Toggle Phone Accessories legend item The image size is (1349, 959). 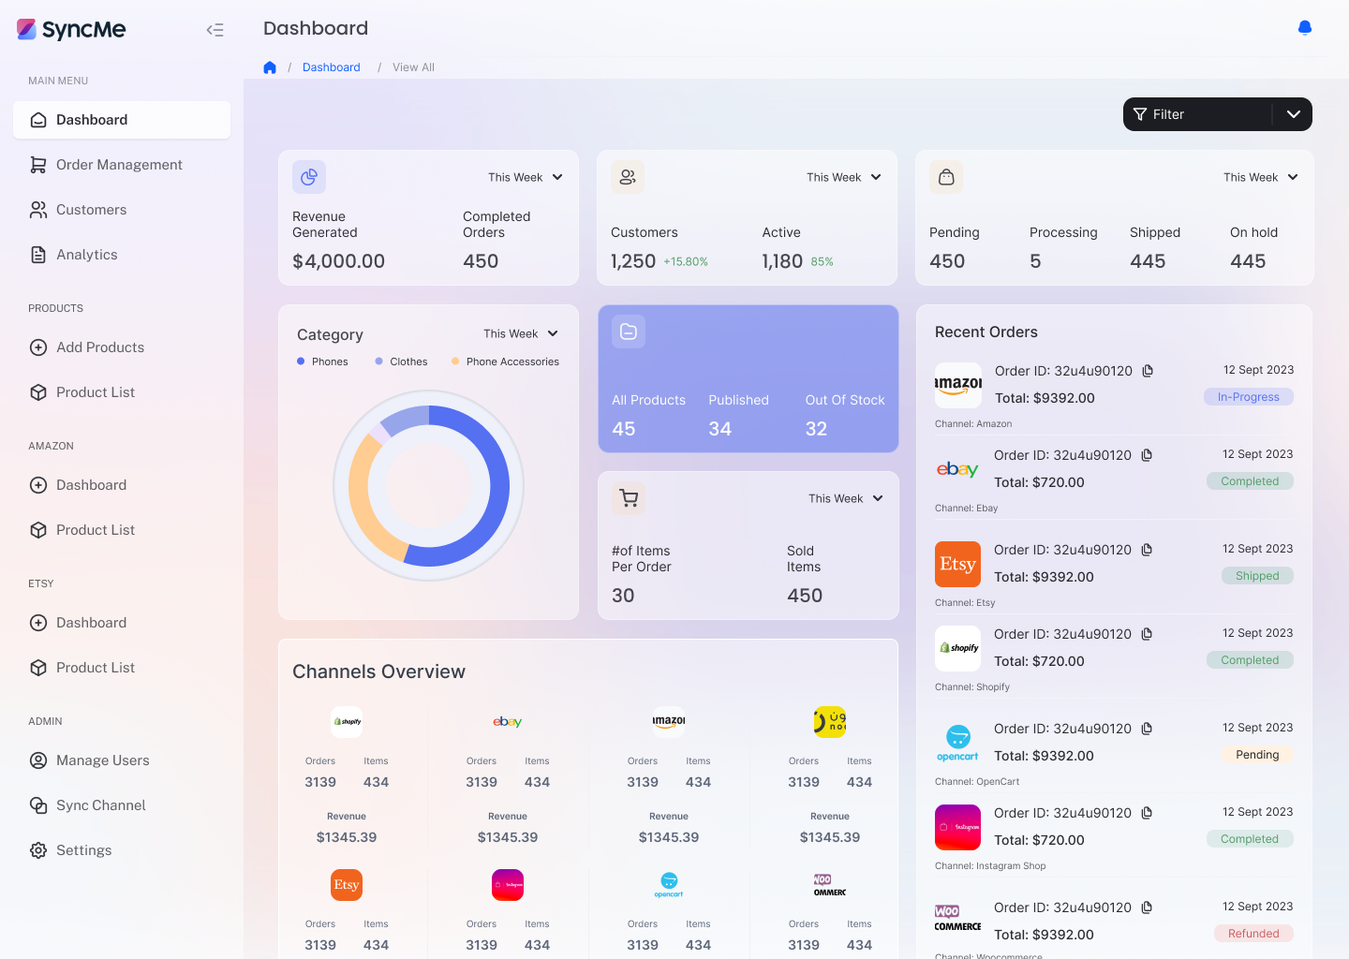tap(505, 361)
